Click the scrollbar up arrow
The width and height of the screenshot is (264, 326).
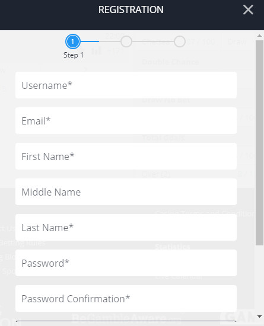(x=259, y=36)
